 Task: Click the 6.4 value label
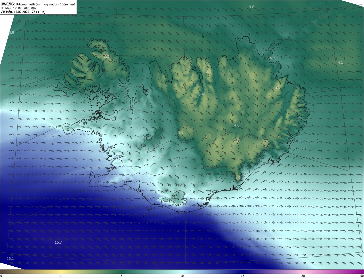tap(272, 58)
